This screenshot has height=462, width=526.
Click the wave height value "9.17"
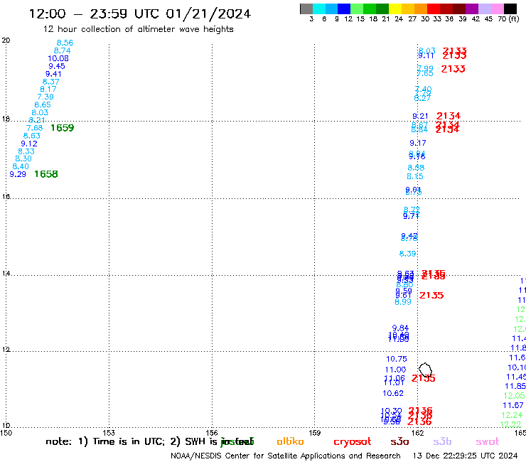418,143
